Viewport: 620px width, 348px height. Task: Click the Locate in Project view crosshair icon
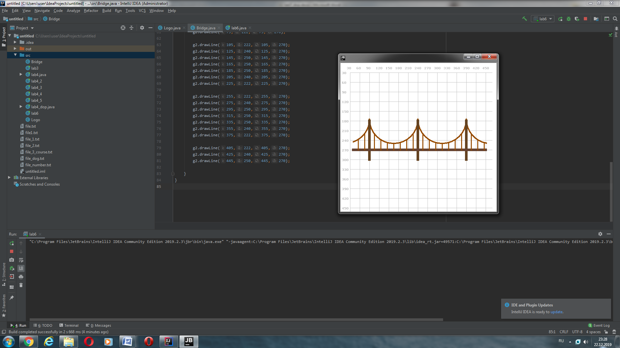tap(123, 28)
